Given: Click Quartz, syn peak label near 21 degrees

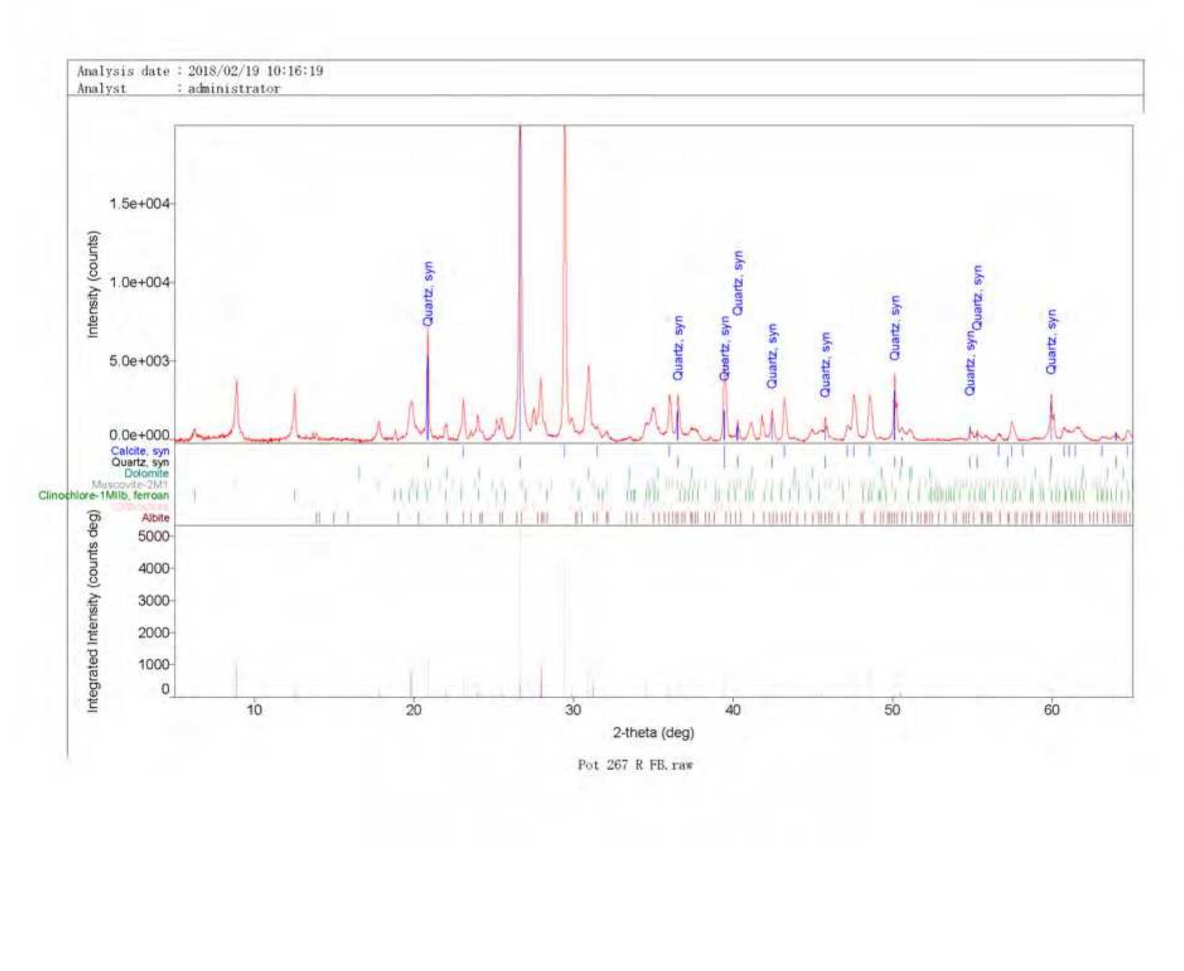Looking at the screenshot, I should pyautogui.click(x=428, y=293).
